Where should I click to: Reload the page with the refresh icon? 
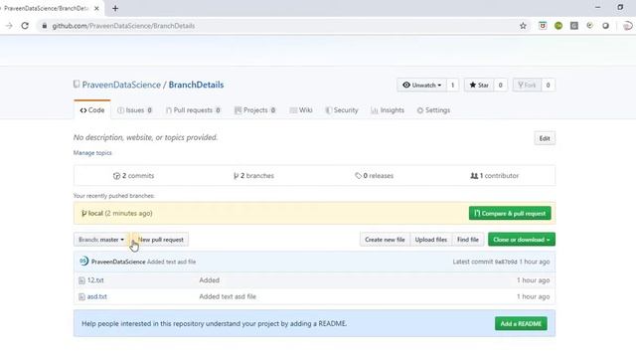(x=25, y=26)
